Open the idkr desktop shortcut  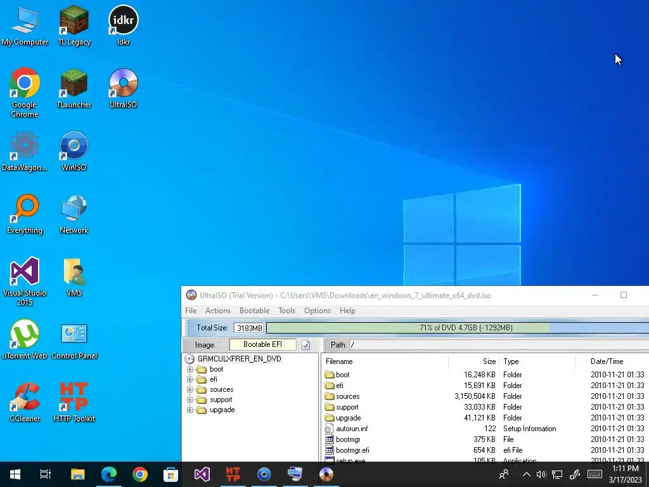(124, 25)
